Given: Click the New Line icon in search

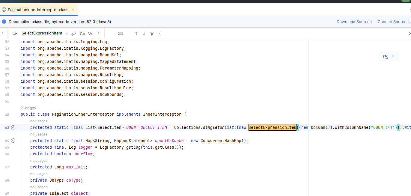Looking at the screenshot, I should click(73, 34).
